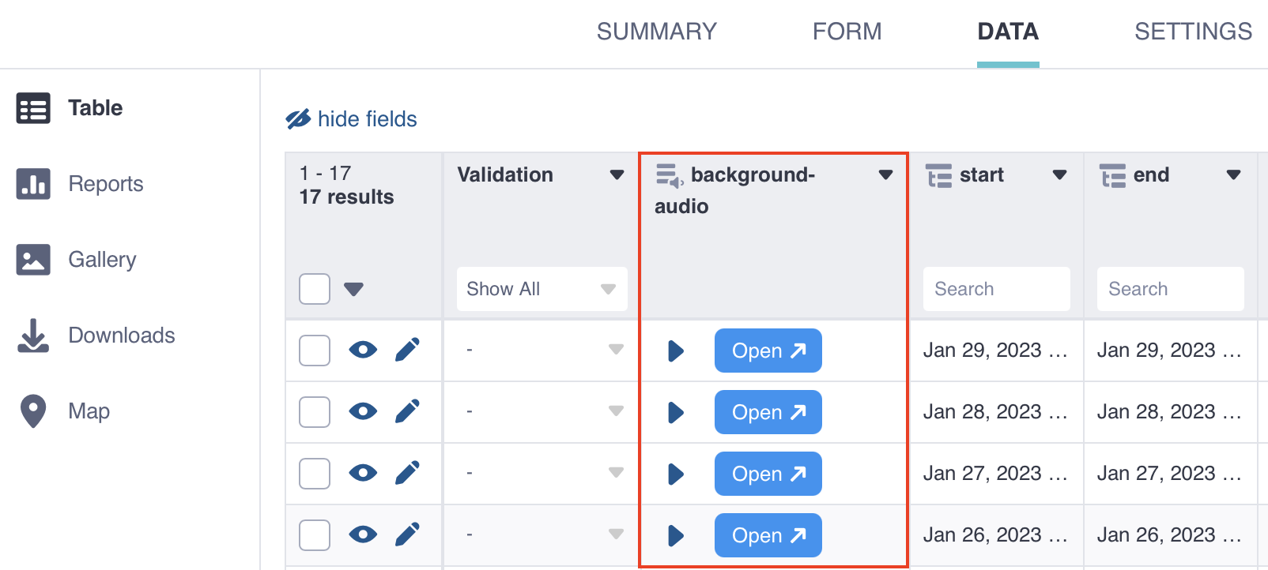Open the audio attachment in the Jan 28 row
The height and width of the screenshot is (570, 1268).
tap(768, 411)
